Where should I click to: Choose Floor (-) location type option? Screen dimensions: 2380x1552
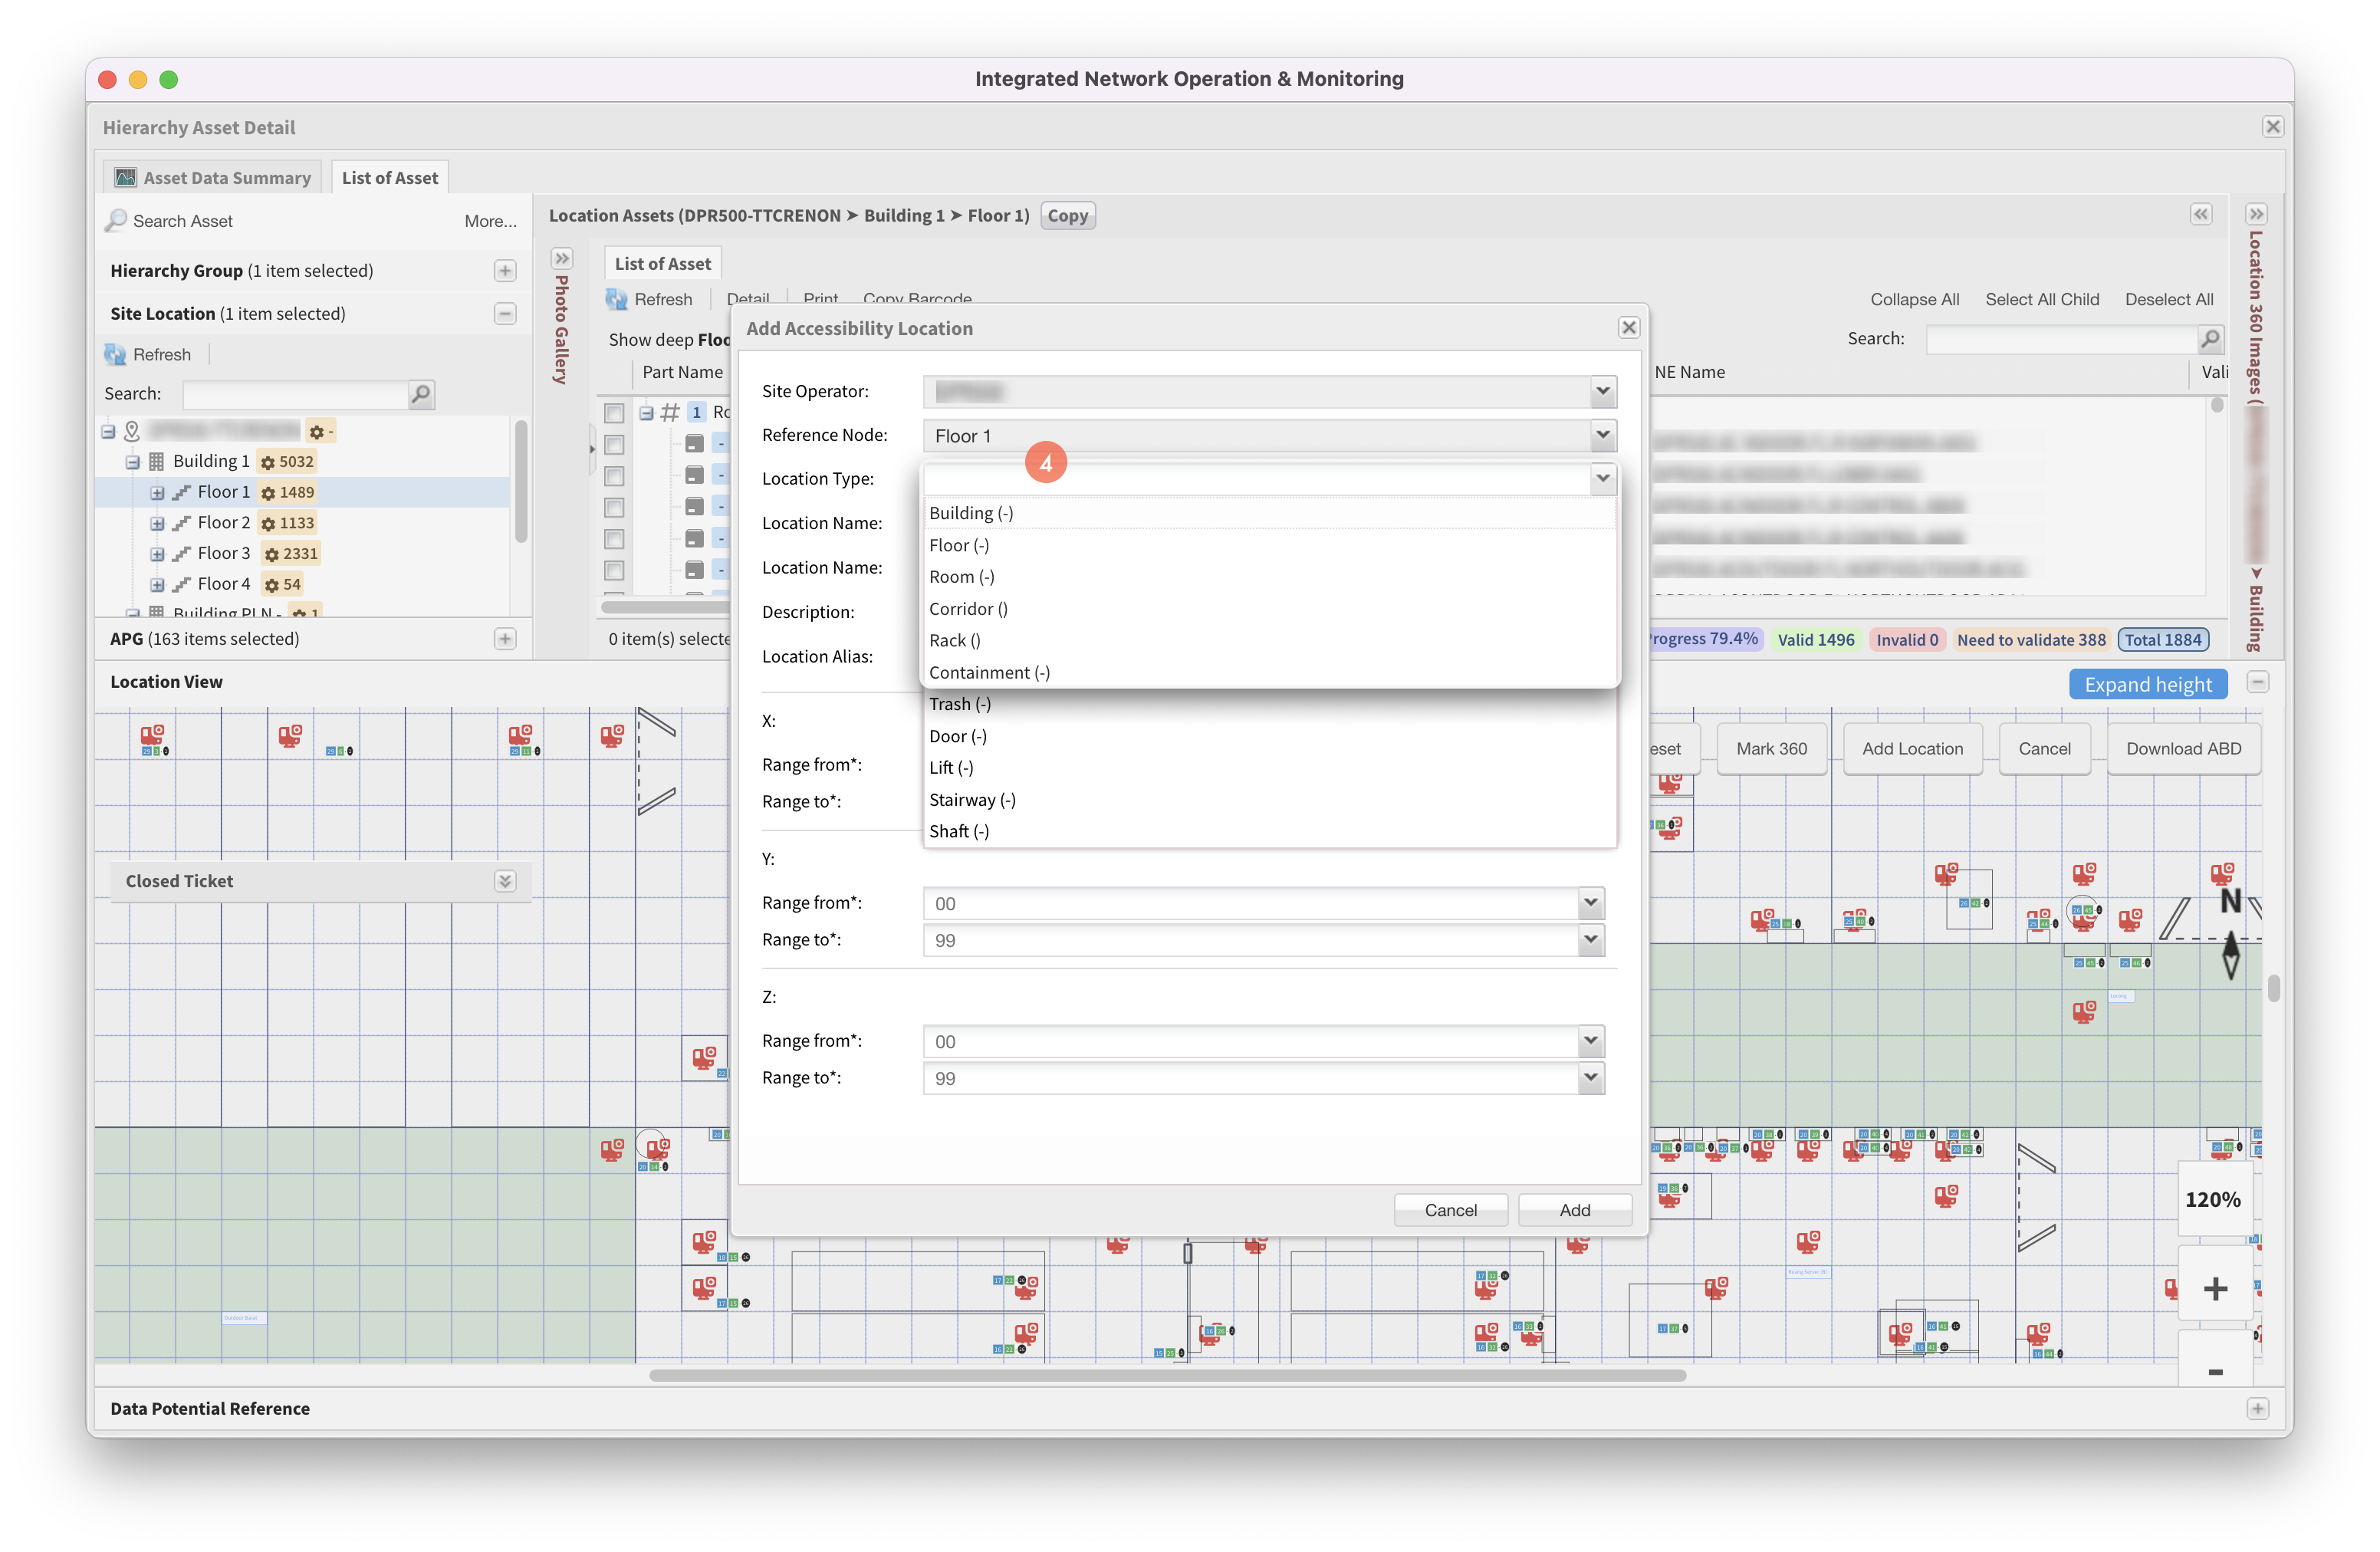tap(1269, 545)
